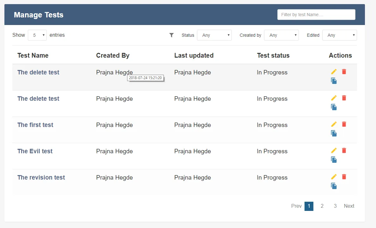
Task: Jump to page 3 of results
Action: pos(335,206)
